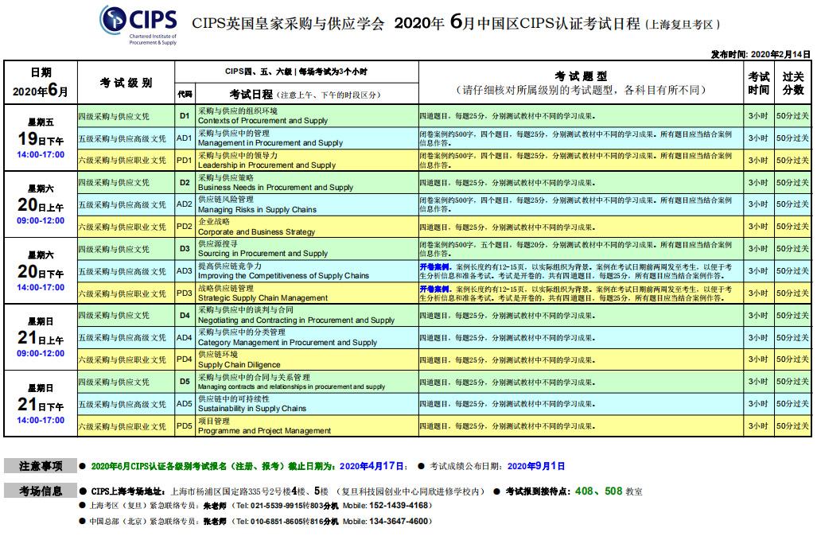The image size is (817, 536).
Task: Select the '50分过关' cell in the D1 row
Action: tap(792, 115)
